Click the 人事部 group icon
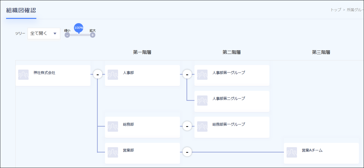Viewport: 364px width, 168px height. point(113,75)
